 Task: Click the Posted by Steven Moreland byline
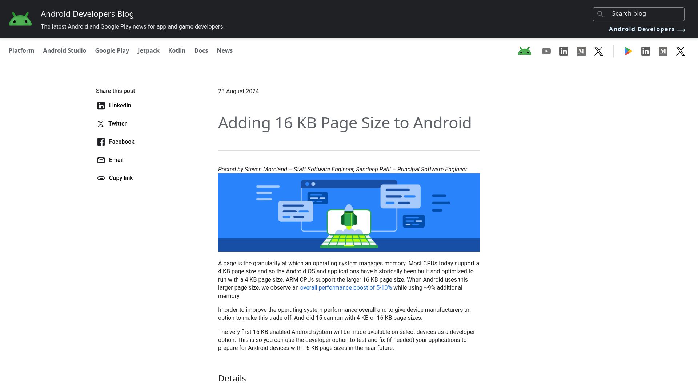tap(342, 169)
